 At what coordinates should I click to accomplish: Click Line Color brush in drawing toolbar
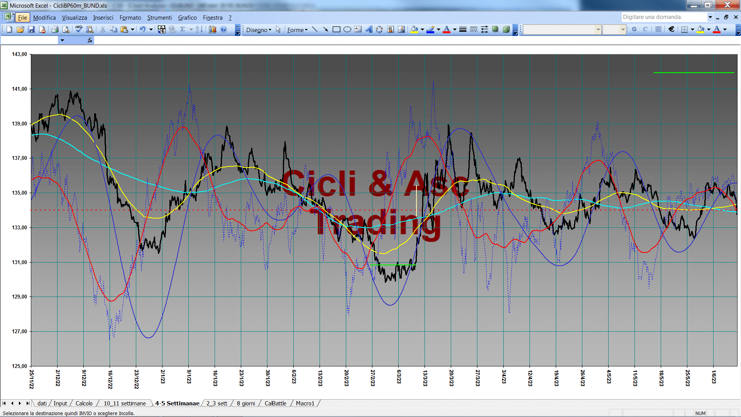tap(430, 29)
